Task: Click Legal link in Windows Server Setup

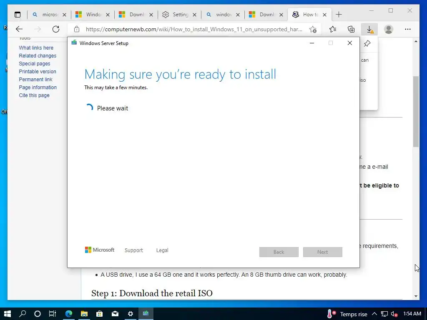Action: (x=162, y=250)
